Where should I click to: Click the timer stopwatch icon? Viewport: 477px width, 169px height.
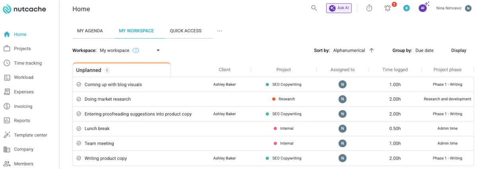(x=369, y=8)
